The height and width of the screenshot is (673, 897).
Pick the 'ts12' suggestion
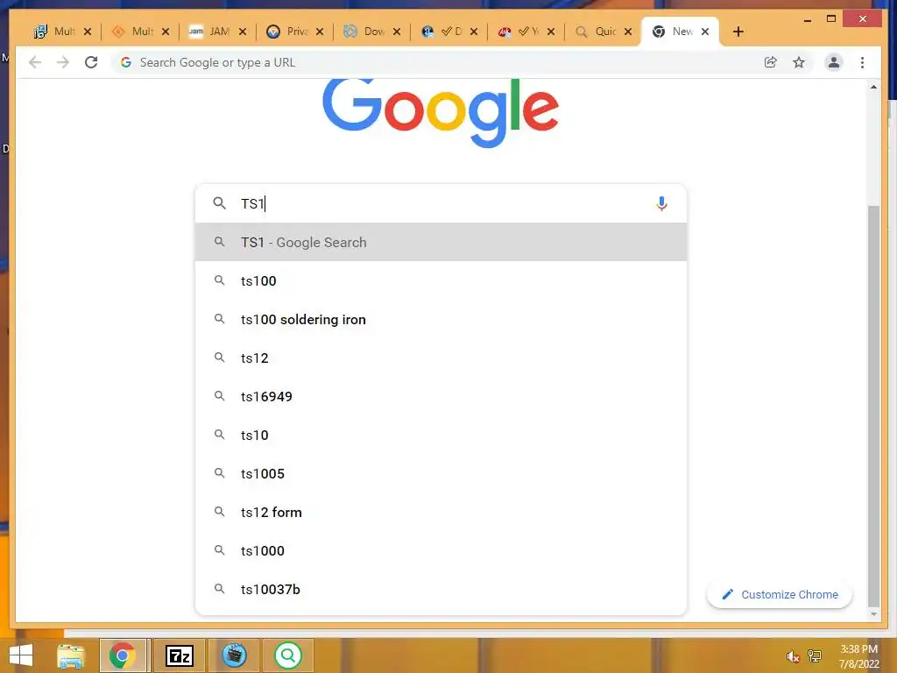pos(441,358)
